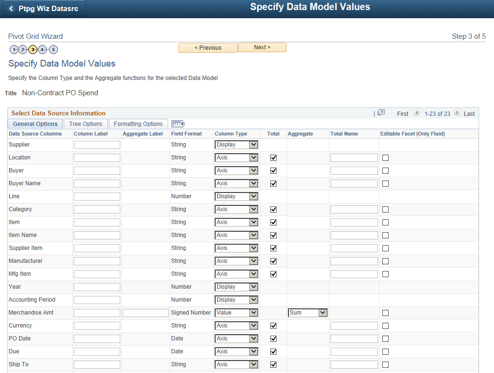The width and height of the screenshot is (494, 373).
Task: Select step 5 circle in the wizard progress
Action: pyautogui.click(x=53, y=49)
